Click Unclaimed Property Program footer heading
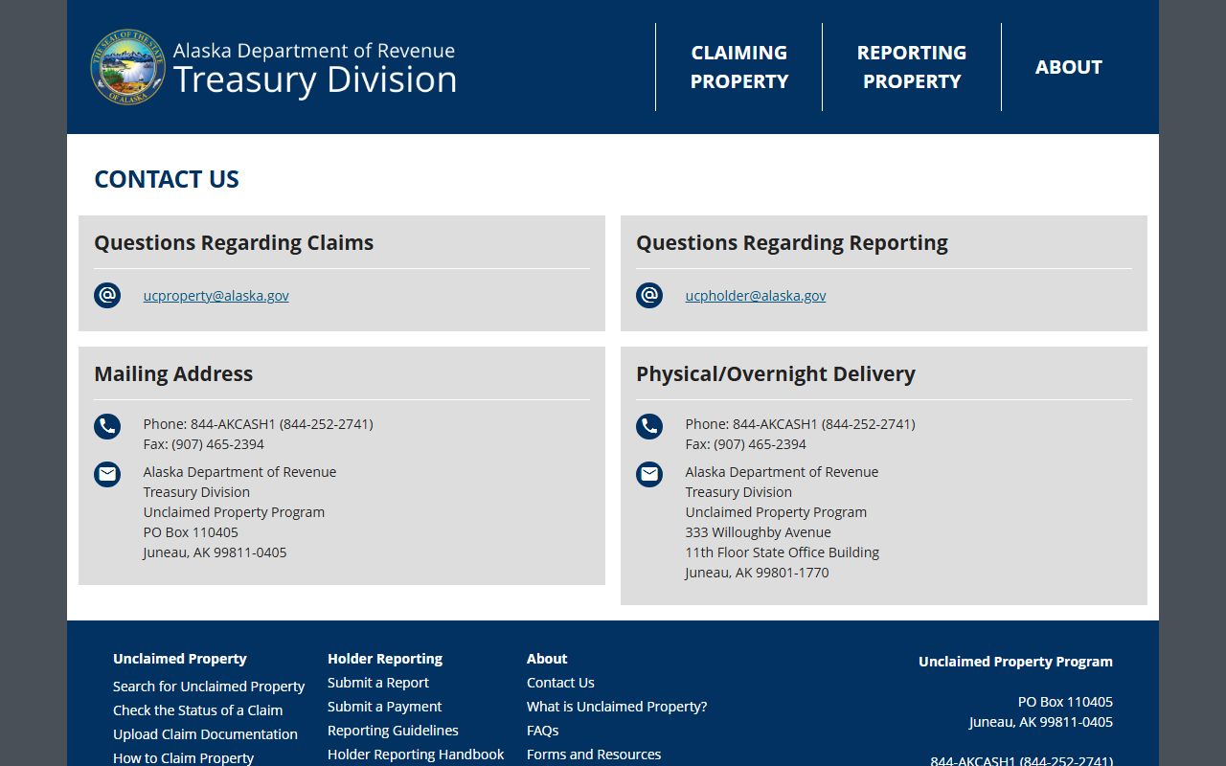The width and height of the screenshot is (1226, 766). coord(1015,662)
